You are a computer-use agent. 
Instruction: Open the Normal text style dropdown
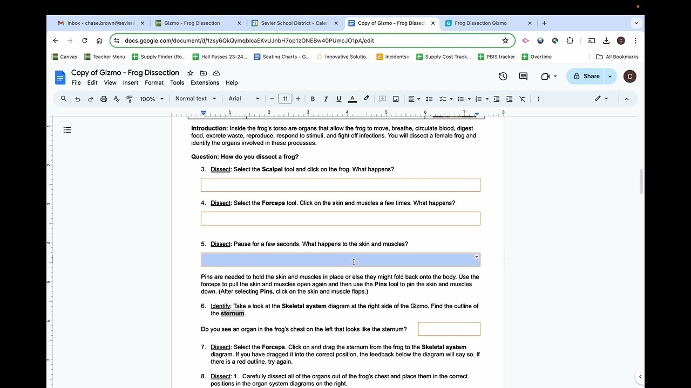(195, 99)
